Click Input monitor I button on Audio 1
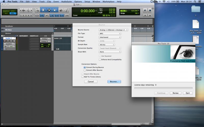This screenshot has height=127, width=204. click(x=8, y=41)
